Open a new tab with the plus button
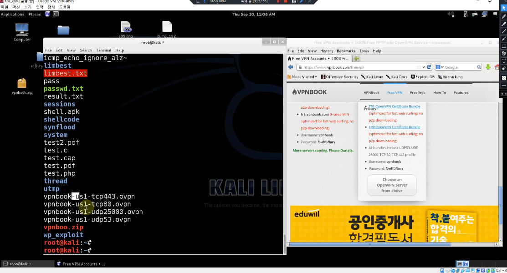 click(x=356, y=59)
